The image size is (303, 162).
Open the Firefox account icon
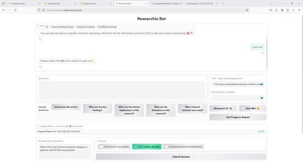tap(282, 10)
